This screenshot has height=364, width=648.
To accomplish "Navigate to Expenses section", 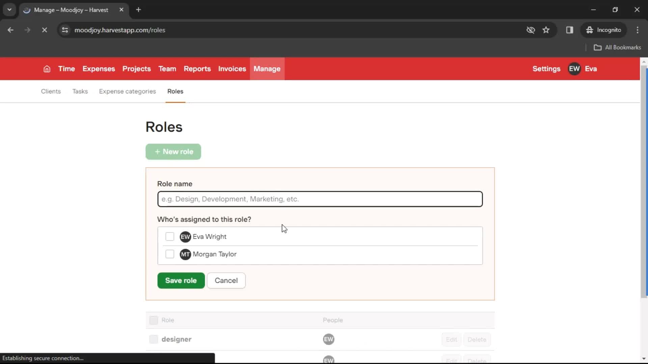I will tap(98, 69).
